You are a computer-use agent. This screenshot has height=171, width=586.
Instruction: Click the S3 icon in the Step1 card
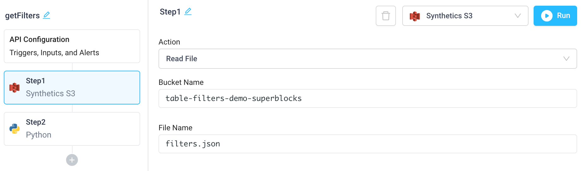(x=15, y=87)
